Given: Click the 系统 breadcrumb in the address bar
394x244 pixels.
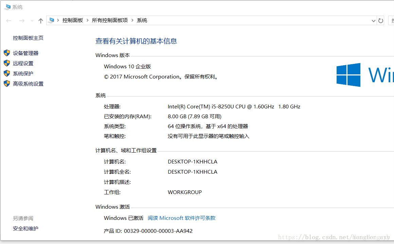Looking at the screenshot, I should (x=142, y=20).
